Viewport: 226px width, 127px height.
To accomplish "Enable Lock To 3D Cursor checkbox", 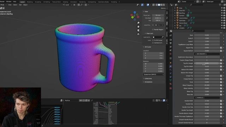I will (x=153, y=40).
